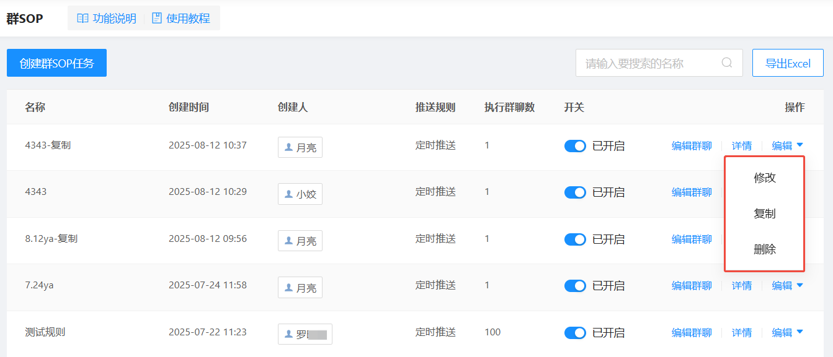Image resolution: width=833 pixels, height=357 pixels.
Task: Select 复制 in the edit menu
Action: pyautogui.click(x=765, y=213)
